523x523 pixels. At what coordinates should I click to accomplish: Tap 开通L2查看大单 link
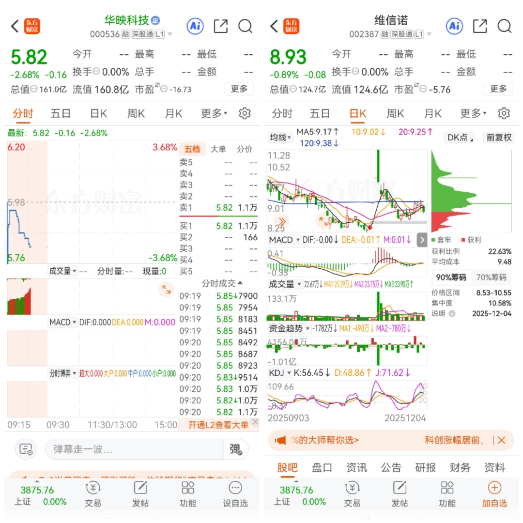pyautogui.click(x=218, y=425)
